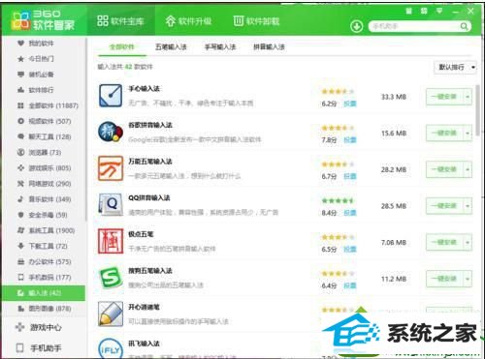Click 一键安装 for 极点五笔
The height and width of the screenshot is (359, 485).
click(445, 242)
